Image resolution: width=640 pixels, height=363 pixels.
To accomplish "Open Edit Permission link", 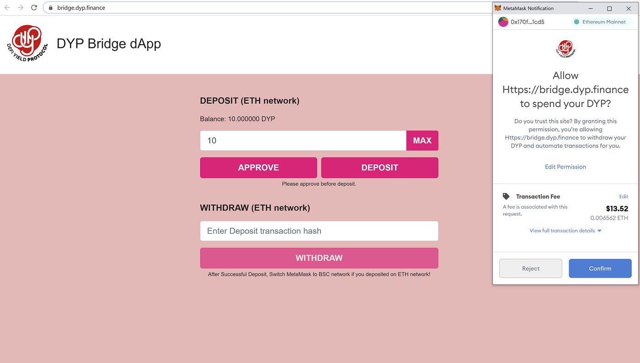I will pos(565,167).
